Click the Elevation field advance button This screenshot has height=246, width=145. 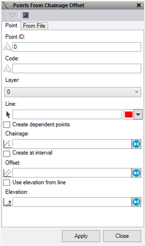(136, 202)
